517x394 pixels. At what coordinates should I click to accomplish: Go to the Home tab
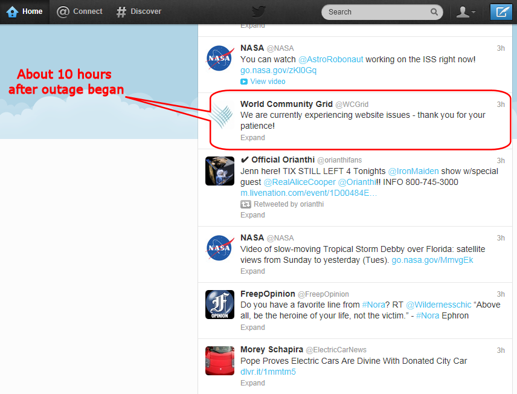(x=25, y=11)
